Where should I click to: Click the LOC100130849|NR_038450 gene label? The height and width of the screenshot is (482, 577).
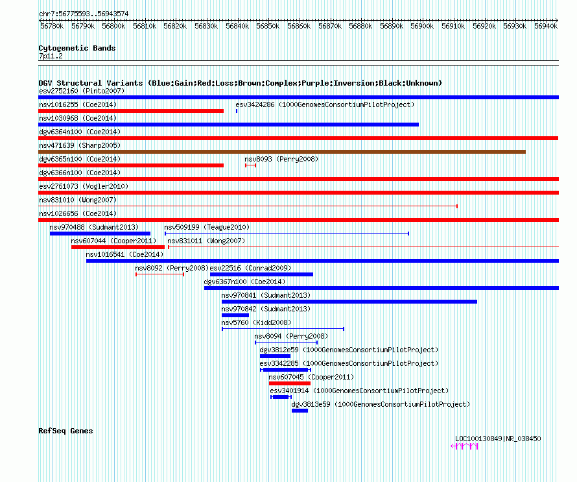[499, 439]
